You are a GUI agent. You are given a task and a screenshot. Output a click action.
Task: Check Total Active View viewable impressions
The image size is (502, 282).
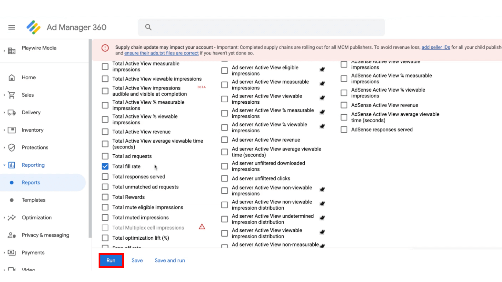105,79
